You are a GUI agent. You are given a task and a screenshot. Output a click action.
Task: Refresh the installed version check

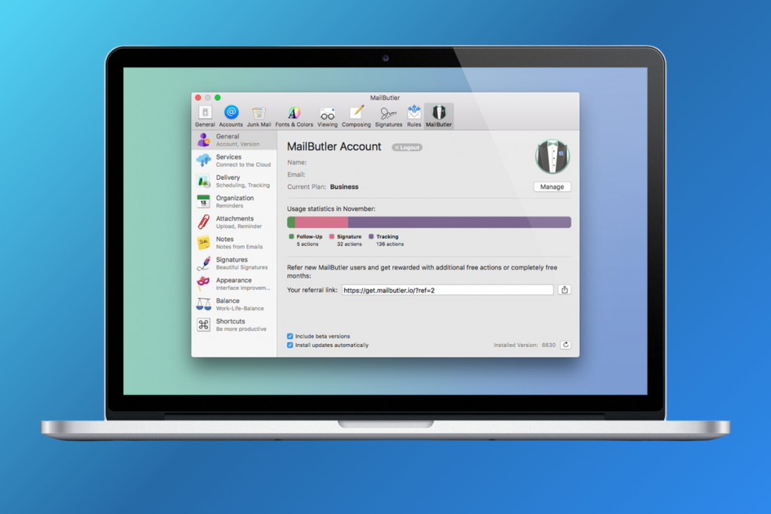[565, 345]
